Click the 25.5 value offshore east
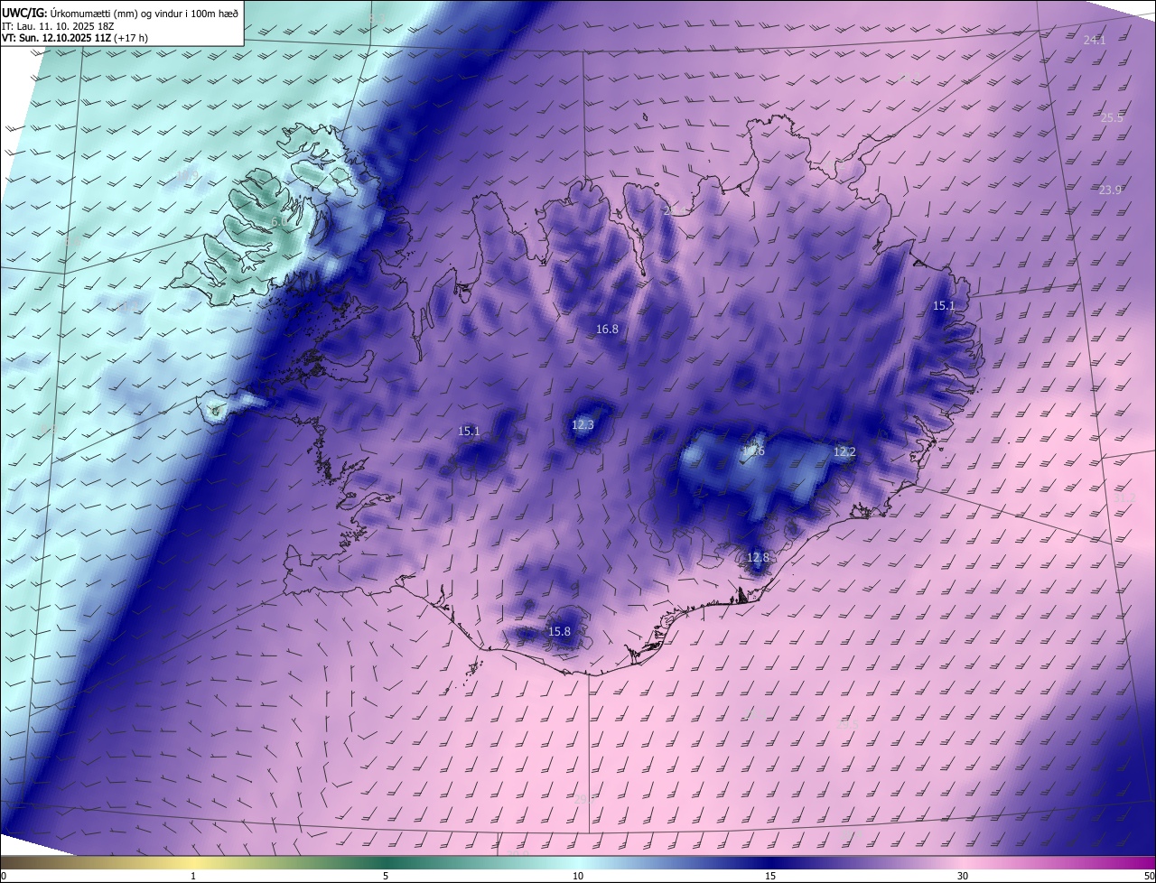 pos(1112,117)
